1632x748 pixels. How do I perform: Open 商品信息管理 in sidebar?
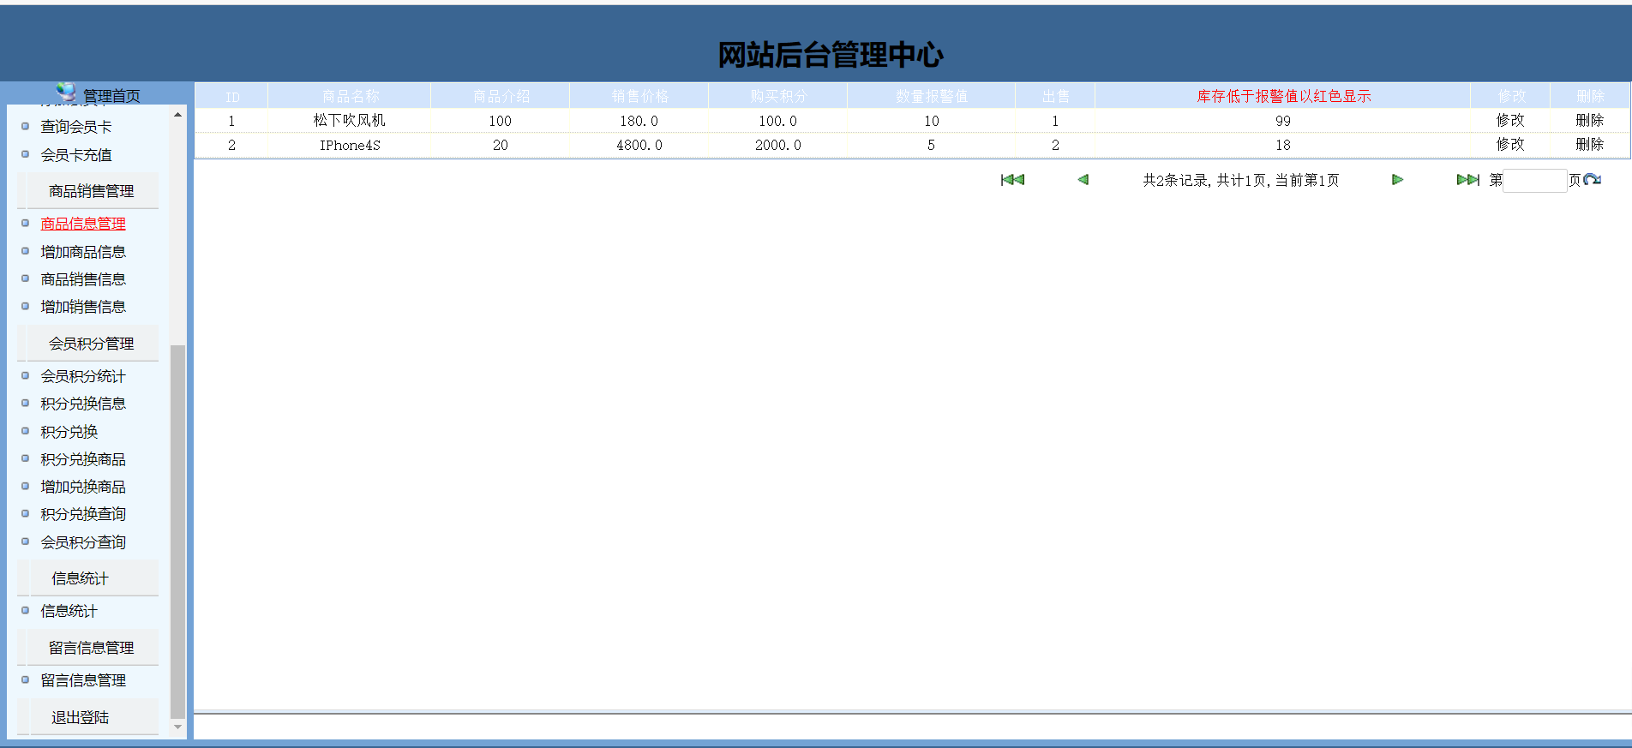(x=83, y=224)
